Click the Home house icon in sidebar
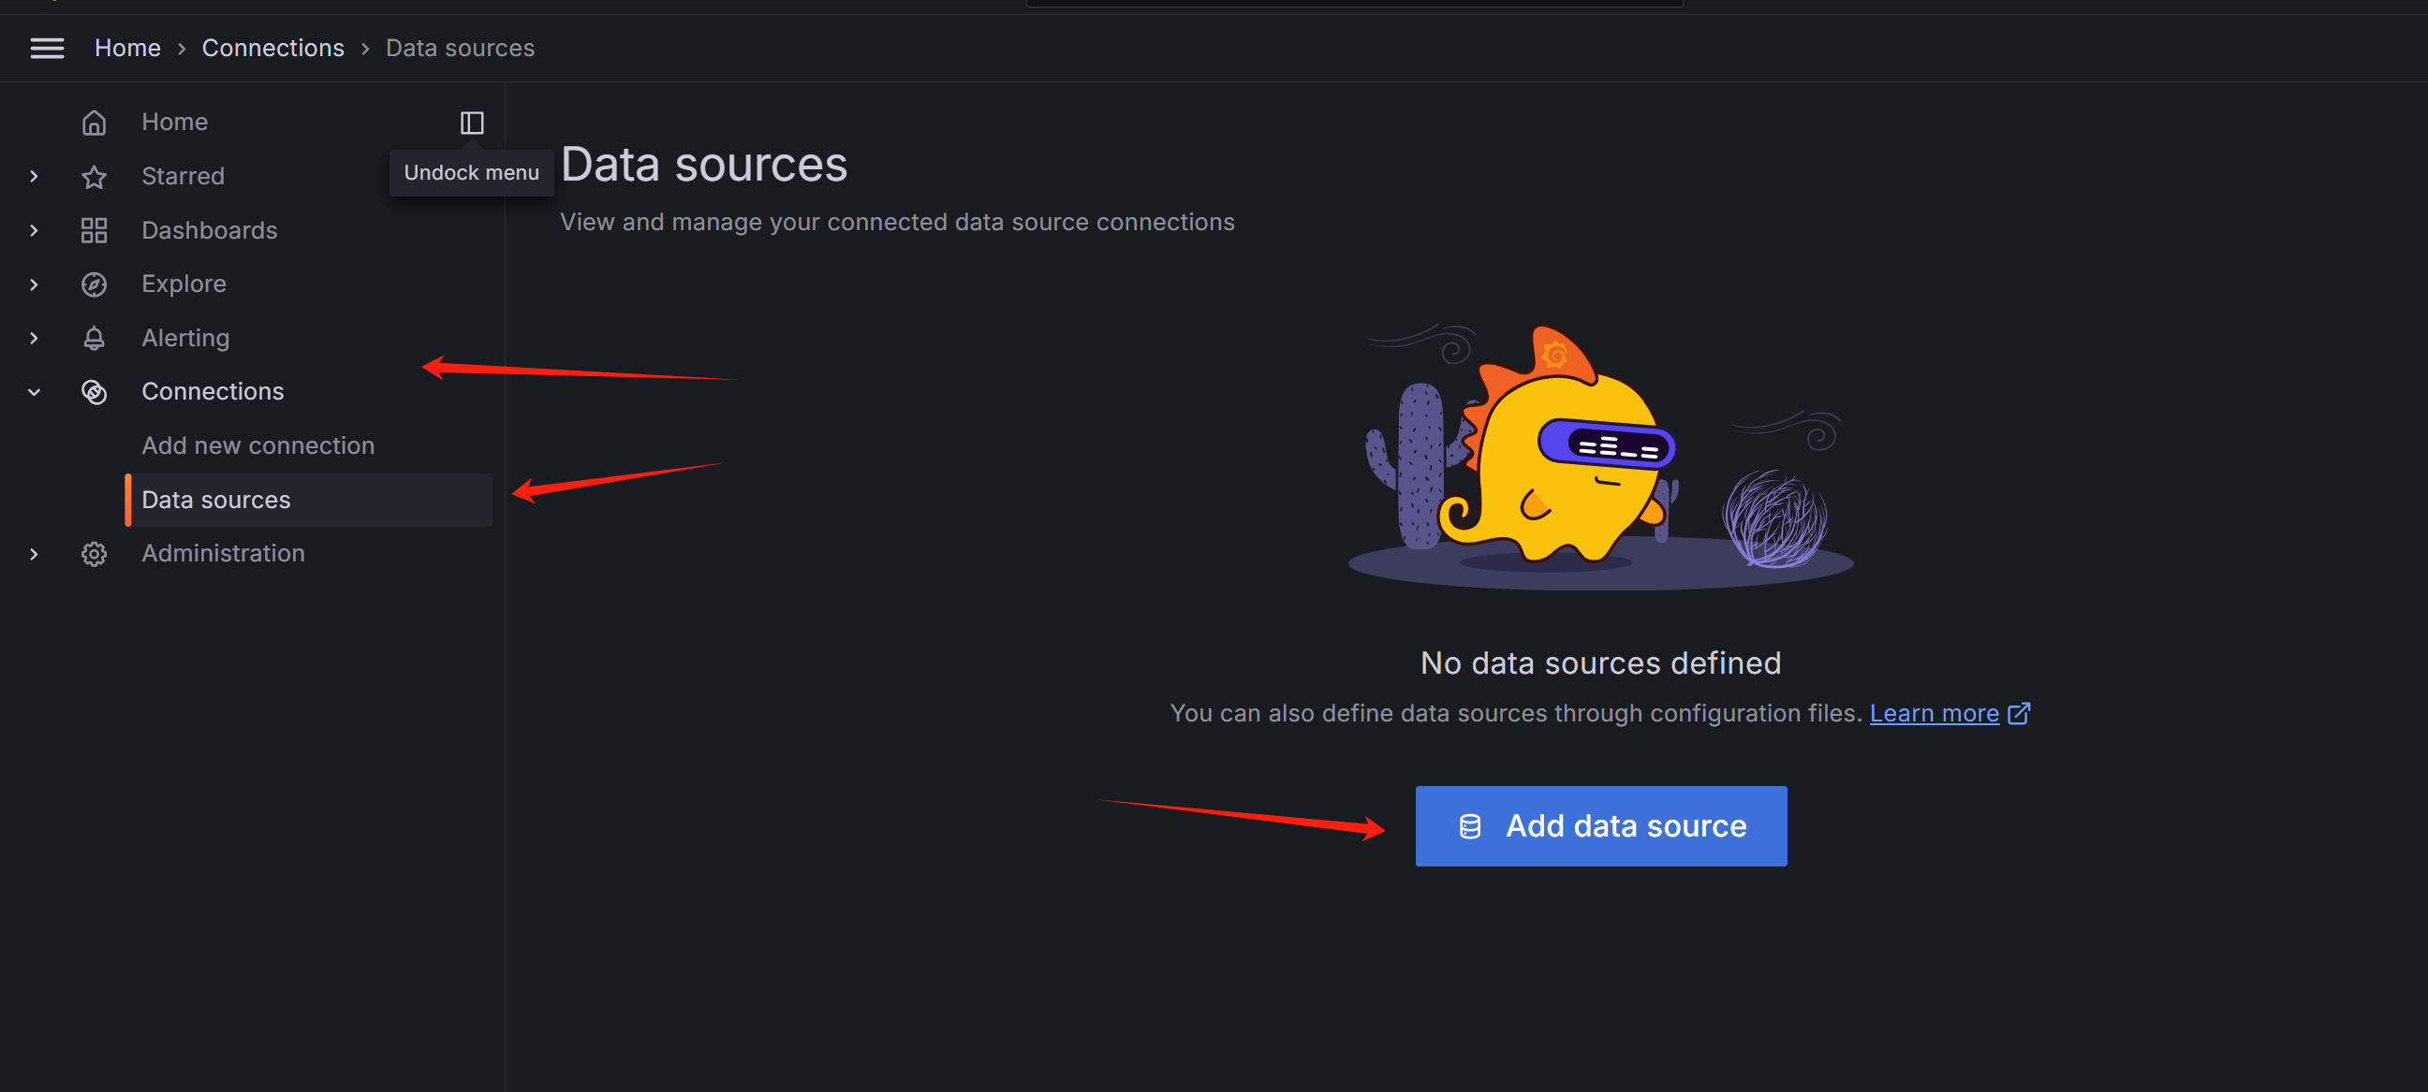 point(95,123)
